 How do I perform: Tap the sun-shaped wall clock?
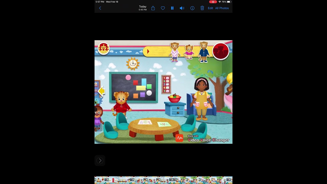[x=133, y=64]
